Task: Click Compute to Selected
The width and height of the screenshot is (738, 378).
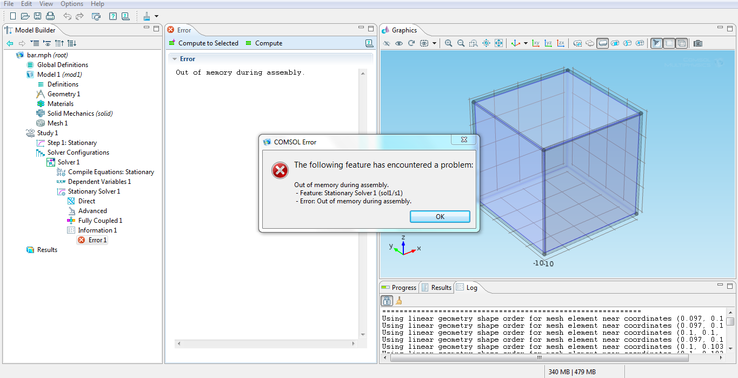Action: tap(203, 43)
